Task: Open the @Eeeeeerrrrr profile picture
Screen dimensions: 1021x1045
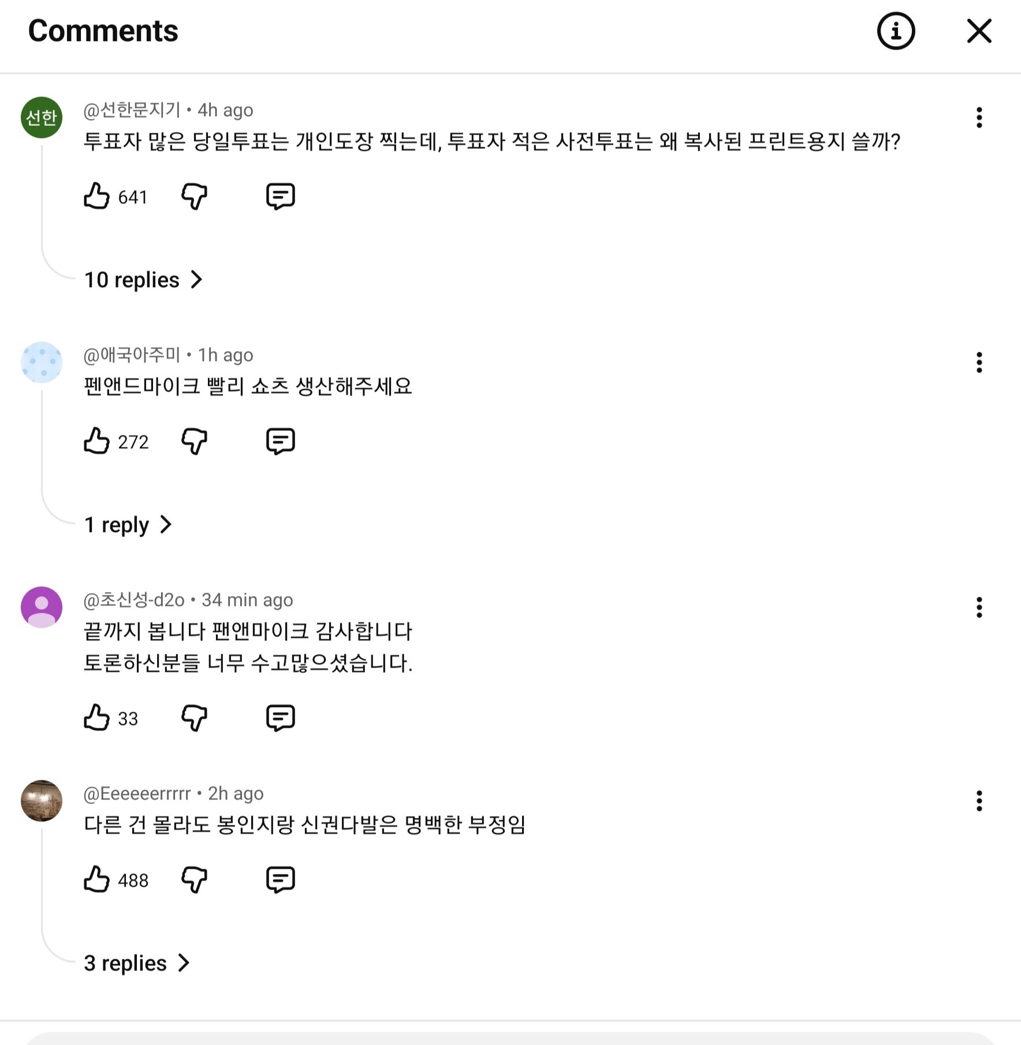Action: pyautogui.click(x=42, y=801)
